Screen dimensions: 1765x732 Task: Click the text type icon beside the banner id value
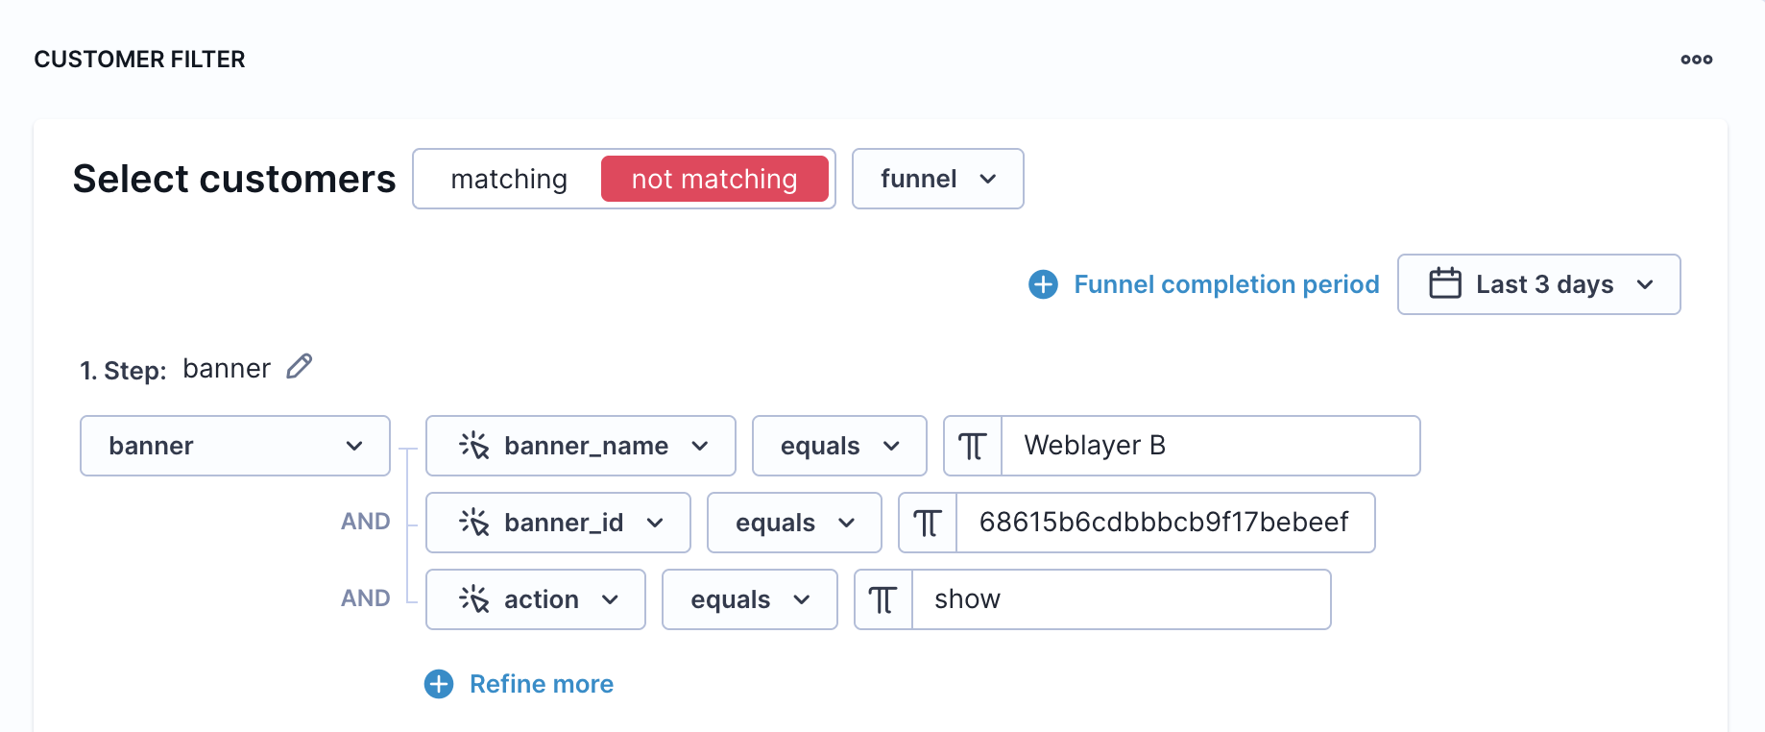(x=928, y=523)
